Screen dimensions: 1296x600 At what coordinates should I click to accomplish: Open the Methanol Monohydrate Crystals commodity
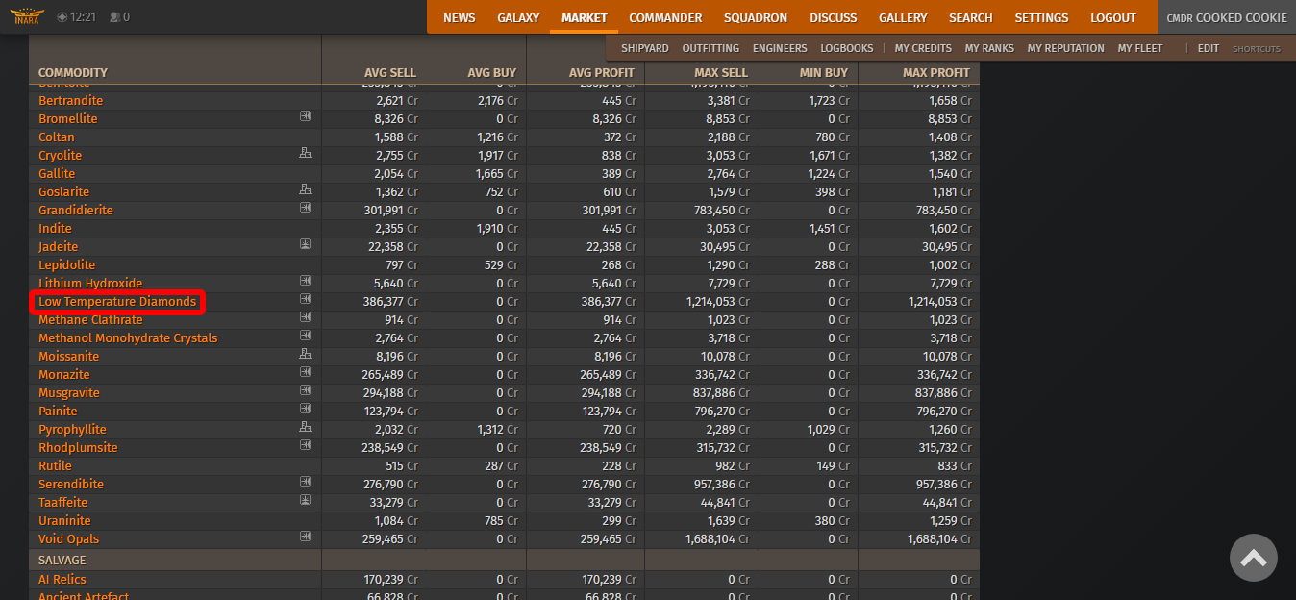pyautogui.click(x=128, y=338)
